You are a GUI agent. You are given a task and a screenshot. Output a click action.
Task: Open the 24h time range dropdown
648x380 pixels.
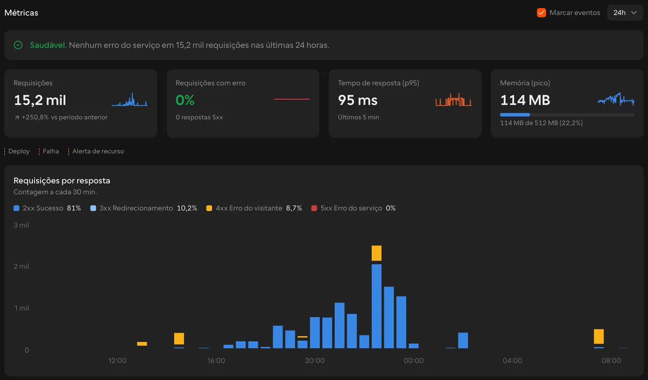pyautogui.click(x=625, y=13)
